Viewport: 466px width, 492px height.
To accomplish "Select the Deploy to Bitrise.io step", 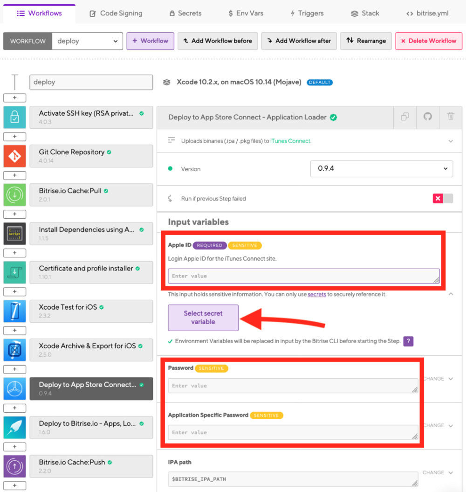I will [x=91, y=428].
